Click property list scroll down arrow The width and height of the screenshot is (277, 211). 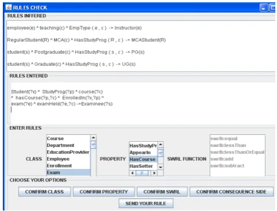[161, 167]
